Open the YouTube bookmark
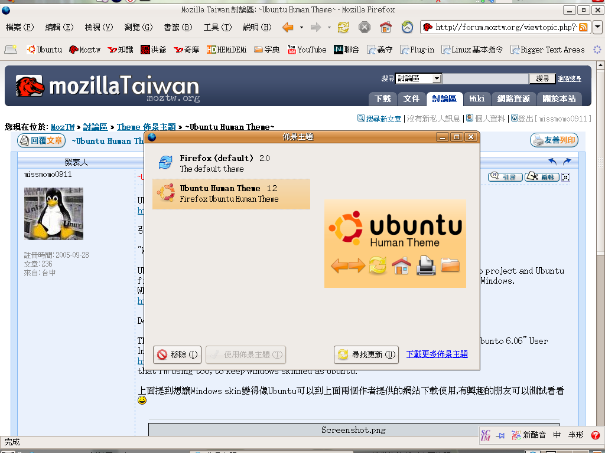 (x=307, y=50)
